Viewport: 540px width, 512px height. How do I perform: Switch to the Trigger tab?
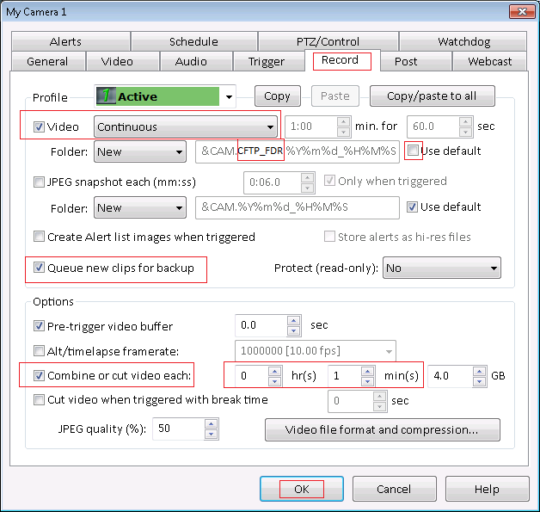pyautogui.click(x=266, y=61)
